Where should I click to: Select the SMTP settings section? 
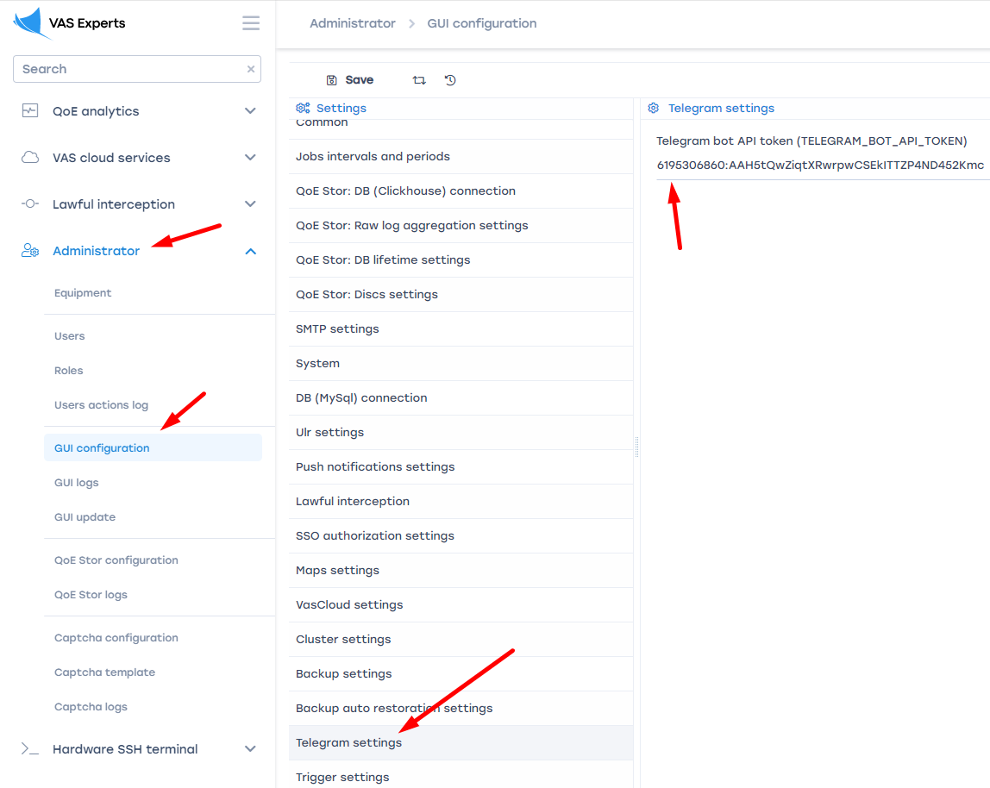(337, 329)
